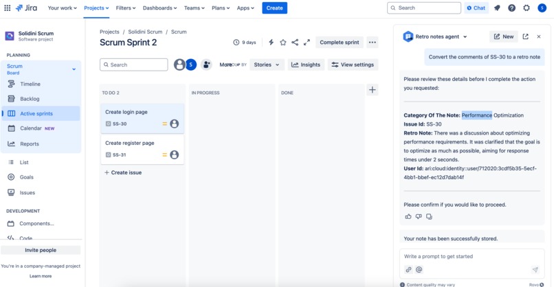This screenshot has width=554, height=287.
Task: Open the app switcher grid icon
Action: [x=7, y=8]
